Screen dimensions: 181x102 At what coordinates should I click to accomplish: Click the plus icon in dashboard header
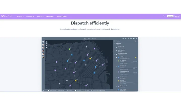coord(123,39)
